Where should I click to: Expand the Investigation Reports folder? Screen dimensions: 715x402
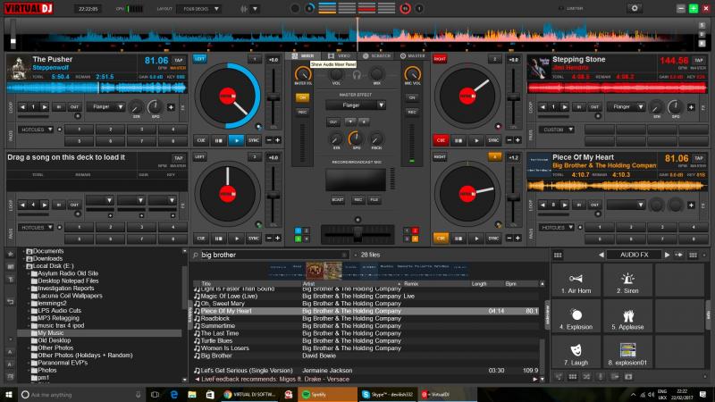tap(29, 289)
